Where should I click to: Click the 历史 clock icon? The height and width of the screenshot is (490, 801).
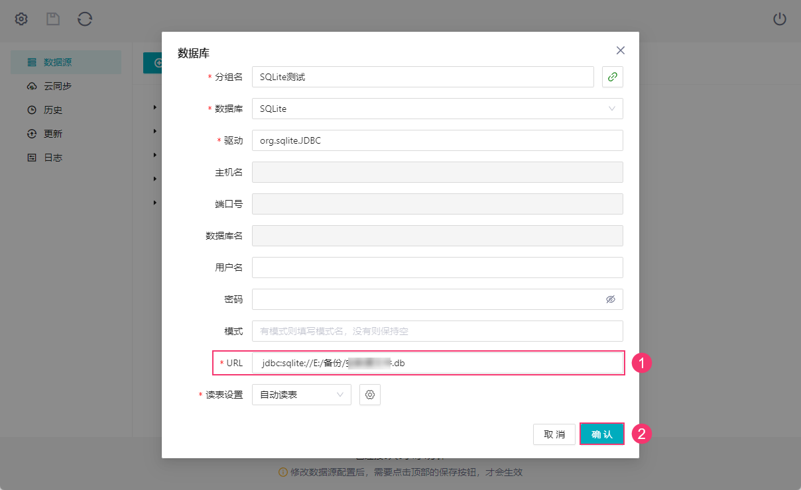pos(31,110)
